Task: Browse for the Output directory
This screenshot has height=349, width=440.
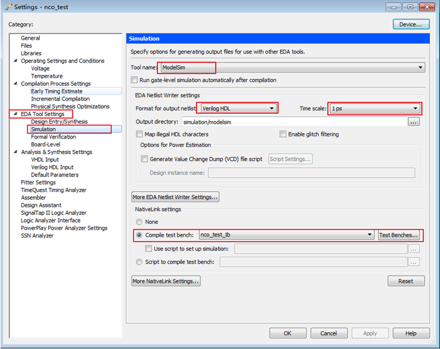Action: (x=413, y=122)
